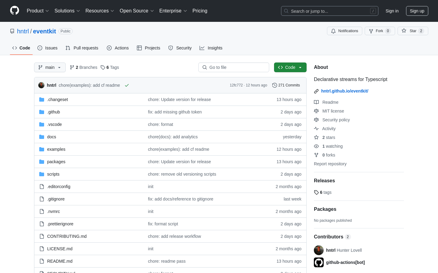
Task: Open the GitHub home logo
Action: (15, 11)
